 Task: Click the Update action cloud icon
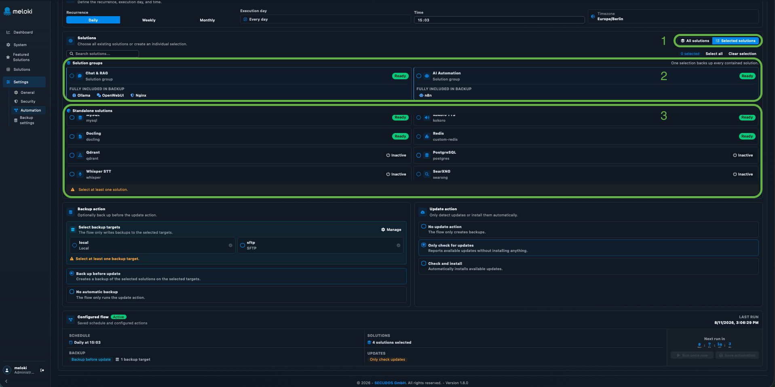[422, 212]
